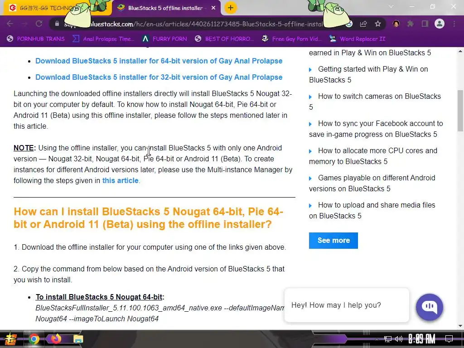Screen dimensions: 464x348
Task: Open "Games playable on different Android versions"
Action: pyautogui.click(x=372, y=183)
